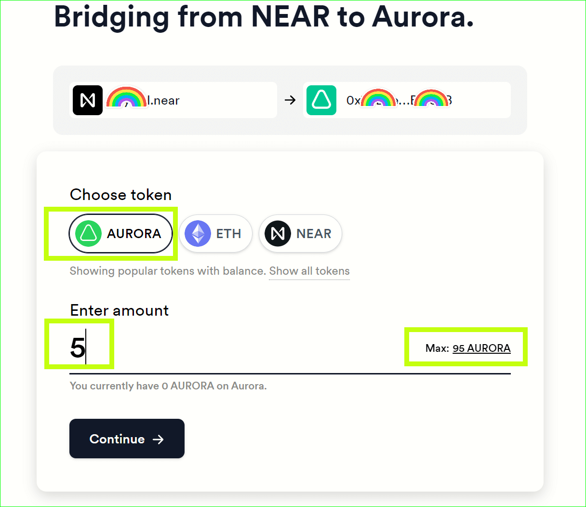The width and height of the screenshot is (586, 507).
Task: Click the Bridging from NEAR to Aurora heading
Action: pos(264,17)
